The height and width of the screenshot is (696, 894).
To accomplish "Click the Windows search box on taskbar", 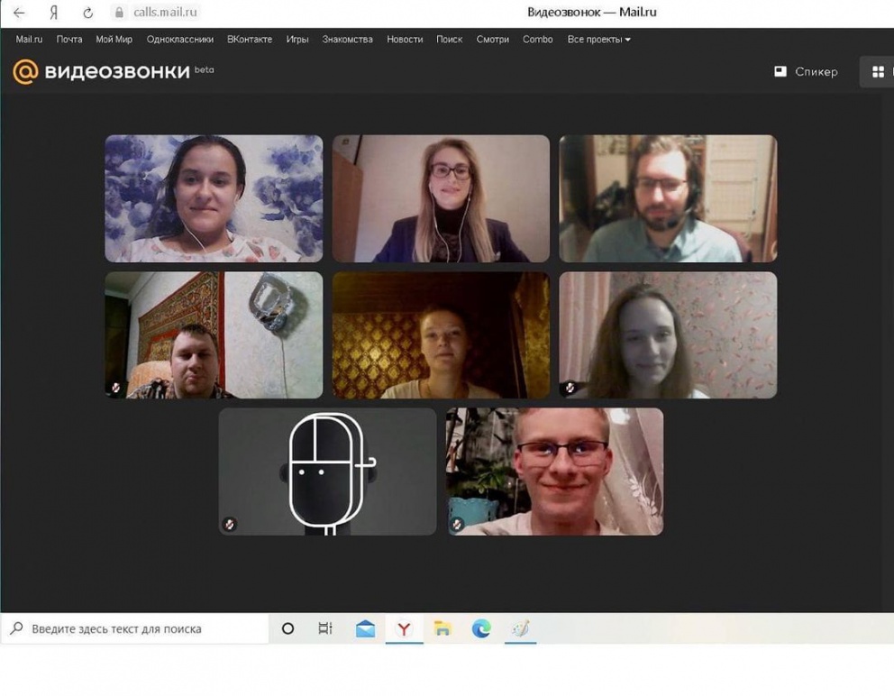I will tap(135, 629).
